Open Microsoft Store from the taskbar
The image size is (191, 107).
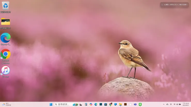(106, 104)
